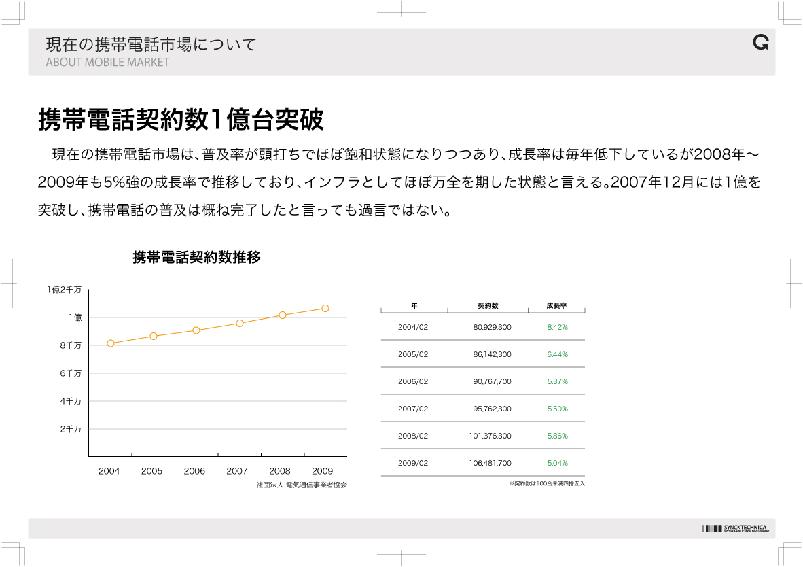Click the growth rate 5.37%
This screenshot has height=567, width=803.
coord(558,381)
